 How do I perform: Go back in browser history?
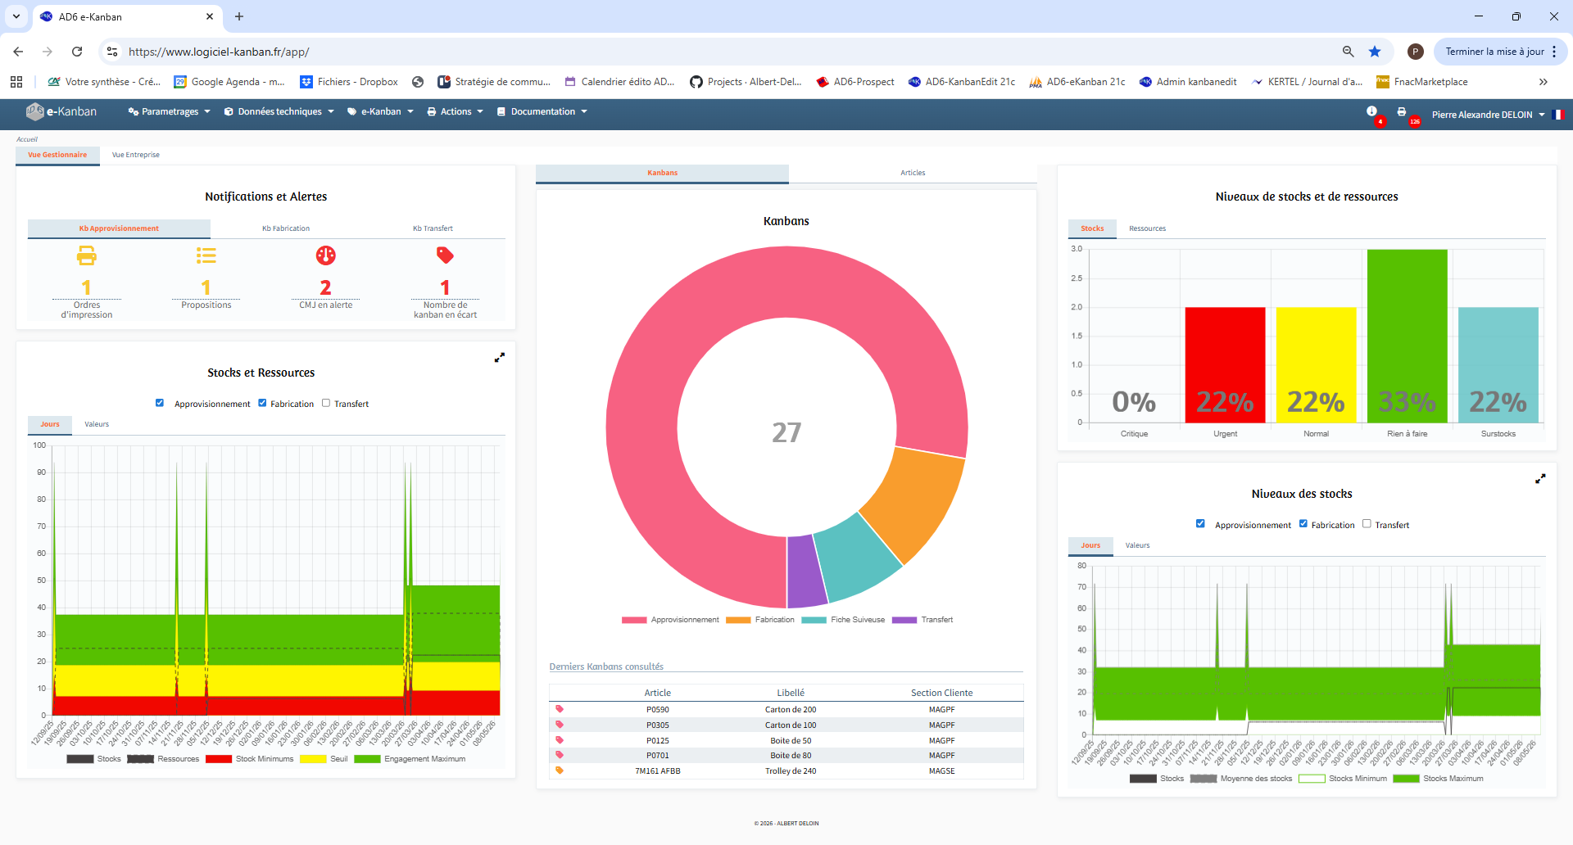point(18,52)
